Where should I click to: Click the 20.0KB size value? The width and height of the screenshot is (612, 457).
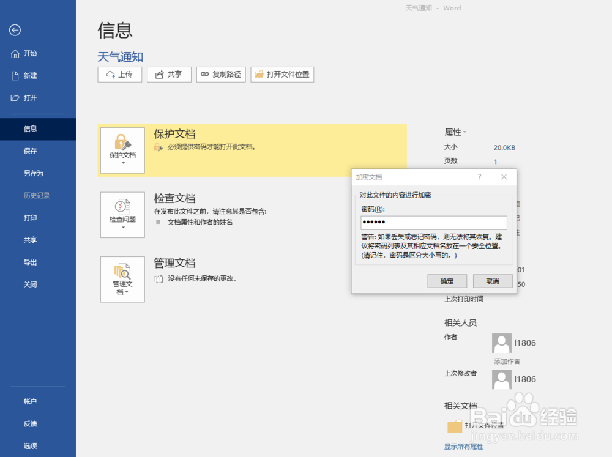pos(504,148)
